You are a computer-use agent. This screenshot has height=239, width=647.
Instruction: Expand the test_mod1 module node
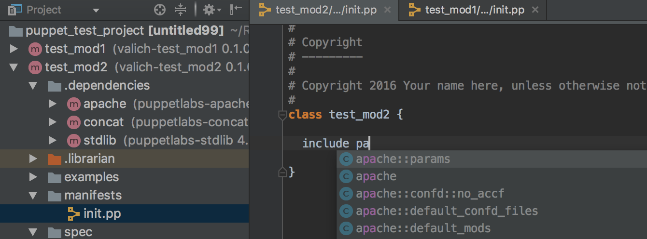(x=14, y=49)
